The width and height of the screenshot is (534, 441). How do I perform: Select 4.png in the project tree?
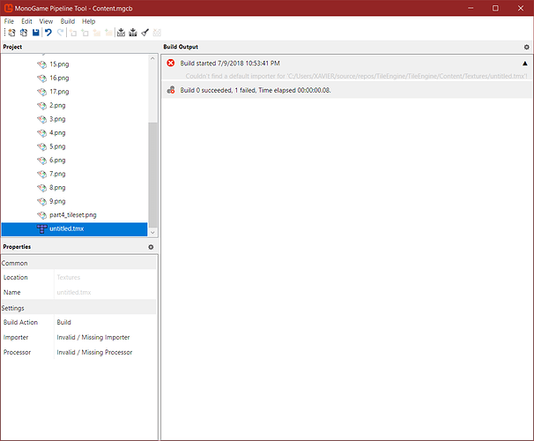[57, 133]
